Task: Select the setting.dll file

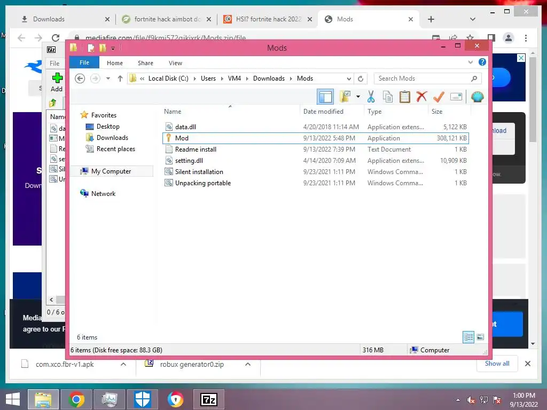Action: [x=316, y=160]
